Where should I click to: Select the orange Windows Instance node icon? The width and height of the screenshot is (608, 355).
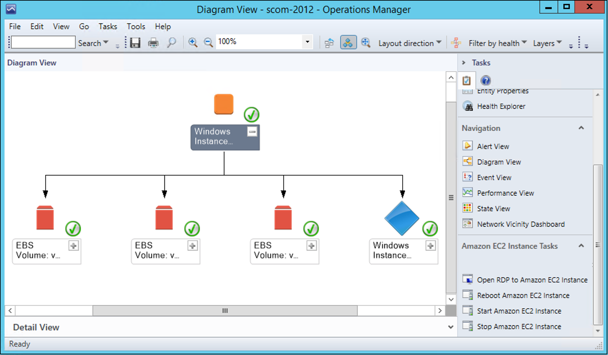pos(224,104)
